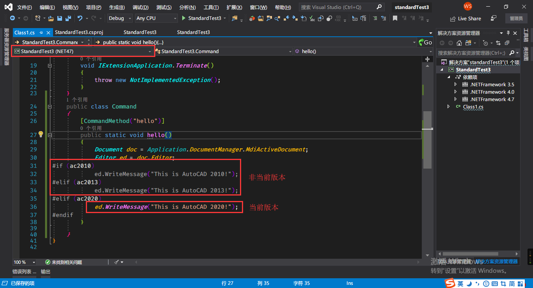Expand the .NETFramework 3.5 node
This screenshot has height=288, width=533.
(455, 84)
